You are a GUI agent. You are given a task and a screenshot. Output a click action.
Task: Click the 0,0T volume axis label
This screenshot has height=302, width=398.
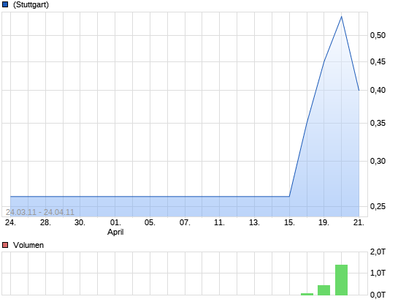[378, 295]
